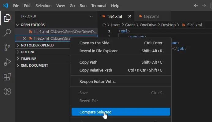The height and width of the screenshot is (122, 212).
Task: Choose Open to the Side
Action: point(121,43)
